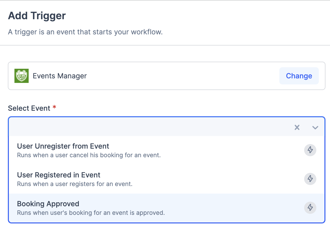This screenshot has width=330, height=230.
Task: Click the empty search field in the dropdown
Action: coord(147,127)
